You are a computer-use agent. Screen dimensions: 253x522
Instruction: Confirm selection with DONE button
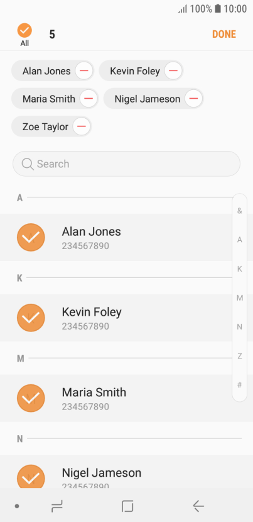point(224,35)
